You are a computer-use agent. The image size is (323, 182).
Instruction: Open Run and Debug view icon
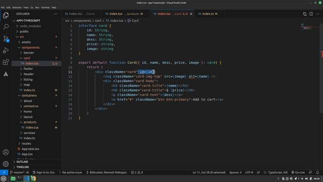[x=6, y=51]
